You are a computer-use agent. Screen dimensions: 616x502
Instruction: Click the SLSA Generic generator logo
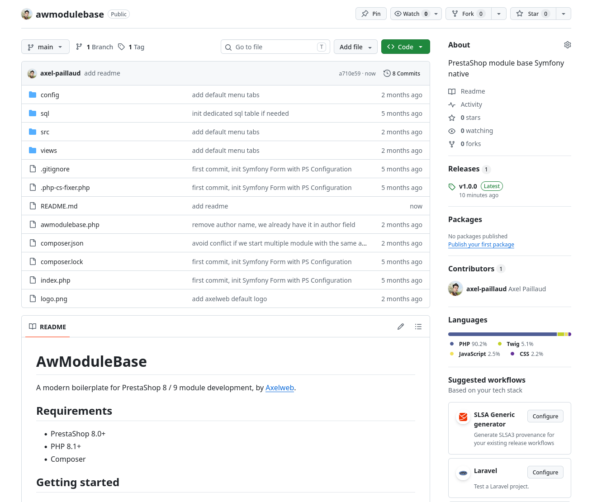pos(463,417)
